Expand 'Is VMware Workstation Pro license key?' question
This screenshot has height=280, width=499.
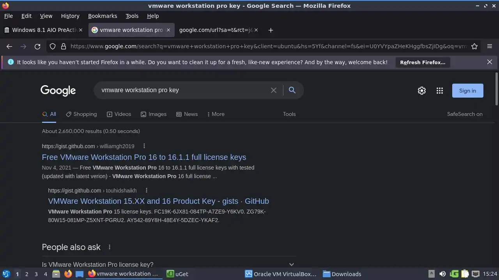tap(169, 264)
